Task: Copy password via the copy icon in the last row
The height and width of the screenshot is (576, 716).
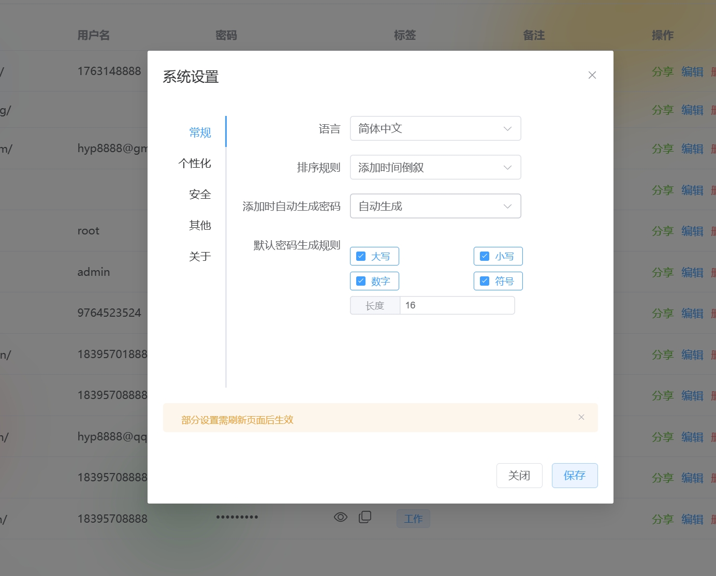Action: (365, 517)
